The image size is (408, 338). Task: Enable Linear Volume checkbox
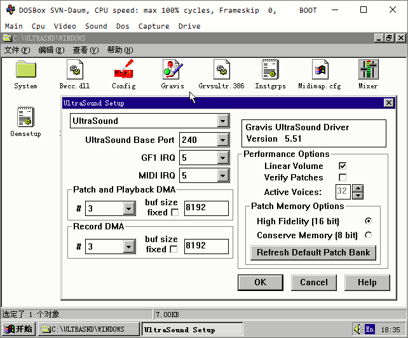point(343,166)
